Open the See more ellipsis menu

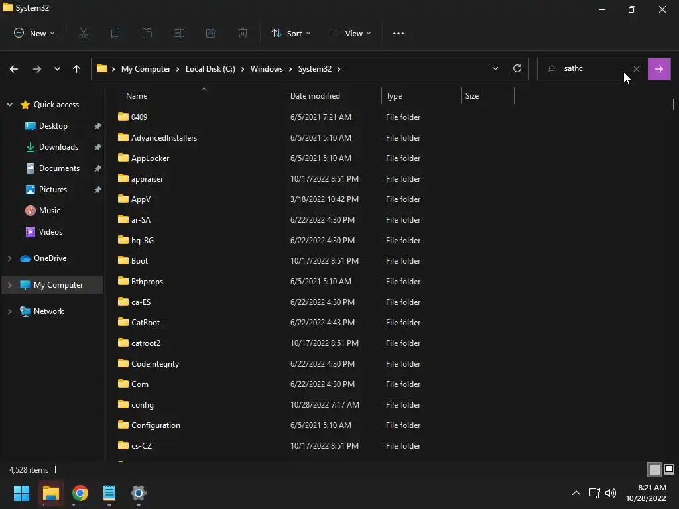[x=399, y=34]
